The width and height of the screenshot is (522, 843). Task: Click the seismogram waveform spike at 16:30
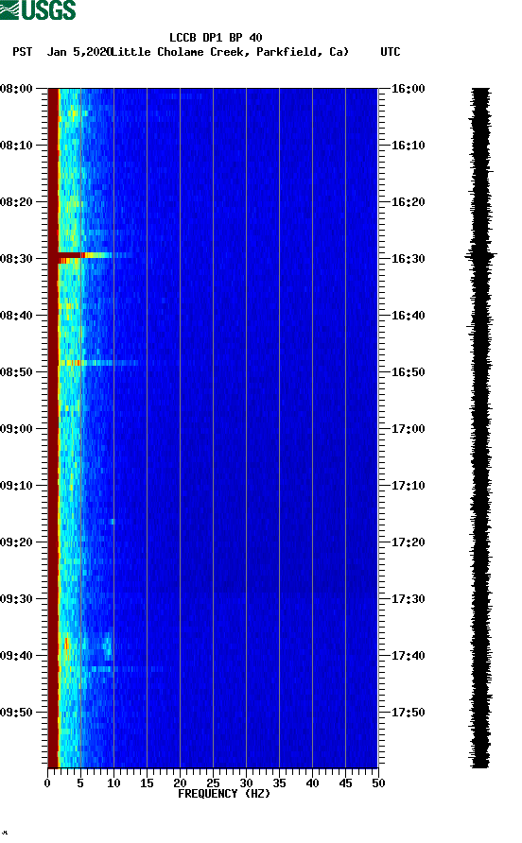point(481,255)
